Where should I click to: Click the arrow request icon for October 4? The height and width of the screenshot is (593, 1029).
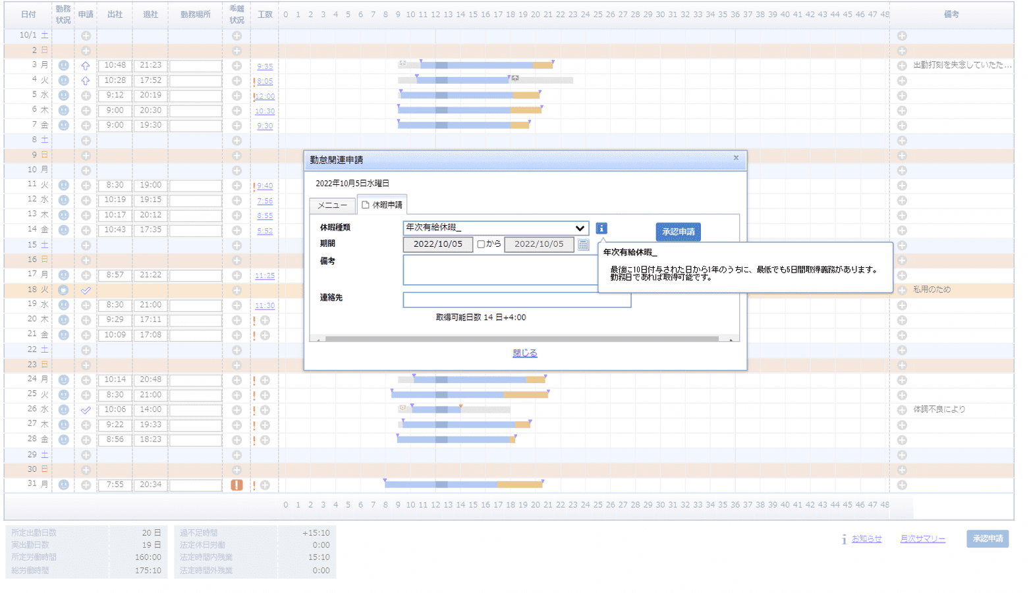[86, 81]
